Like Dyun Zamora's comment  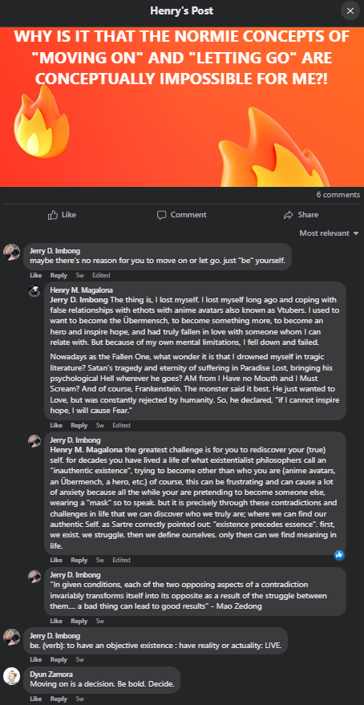[x=37, y=699]
